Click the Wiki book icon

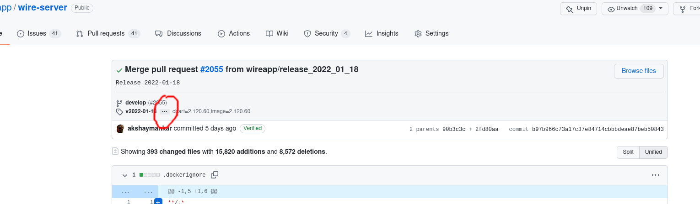tap(269, 33)
